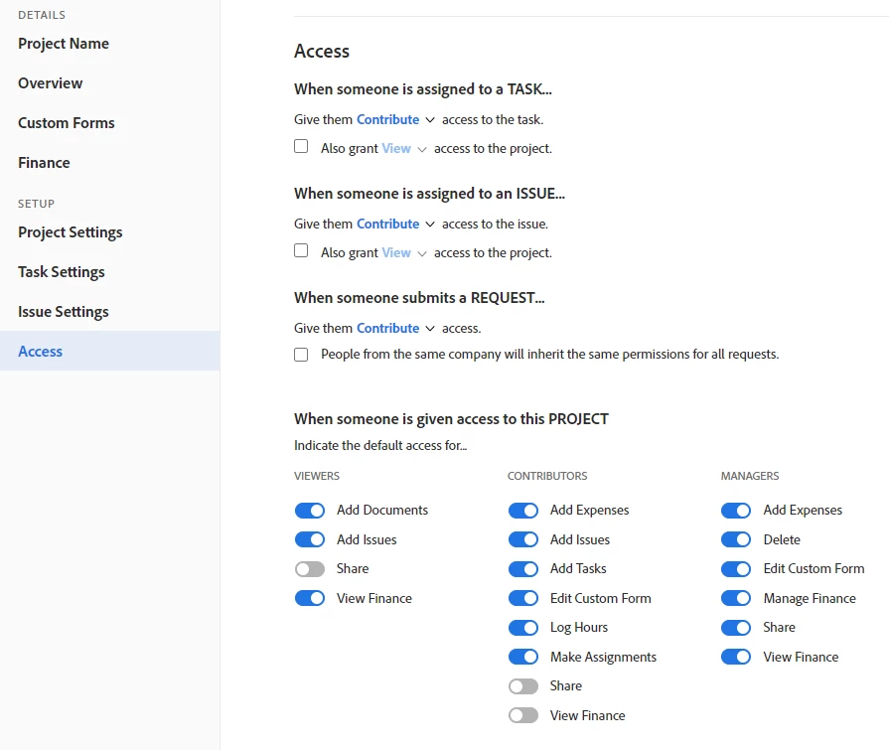Check same company inherit permissions box

(x=301, y=355)
